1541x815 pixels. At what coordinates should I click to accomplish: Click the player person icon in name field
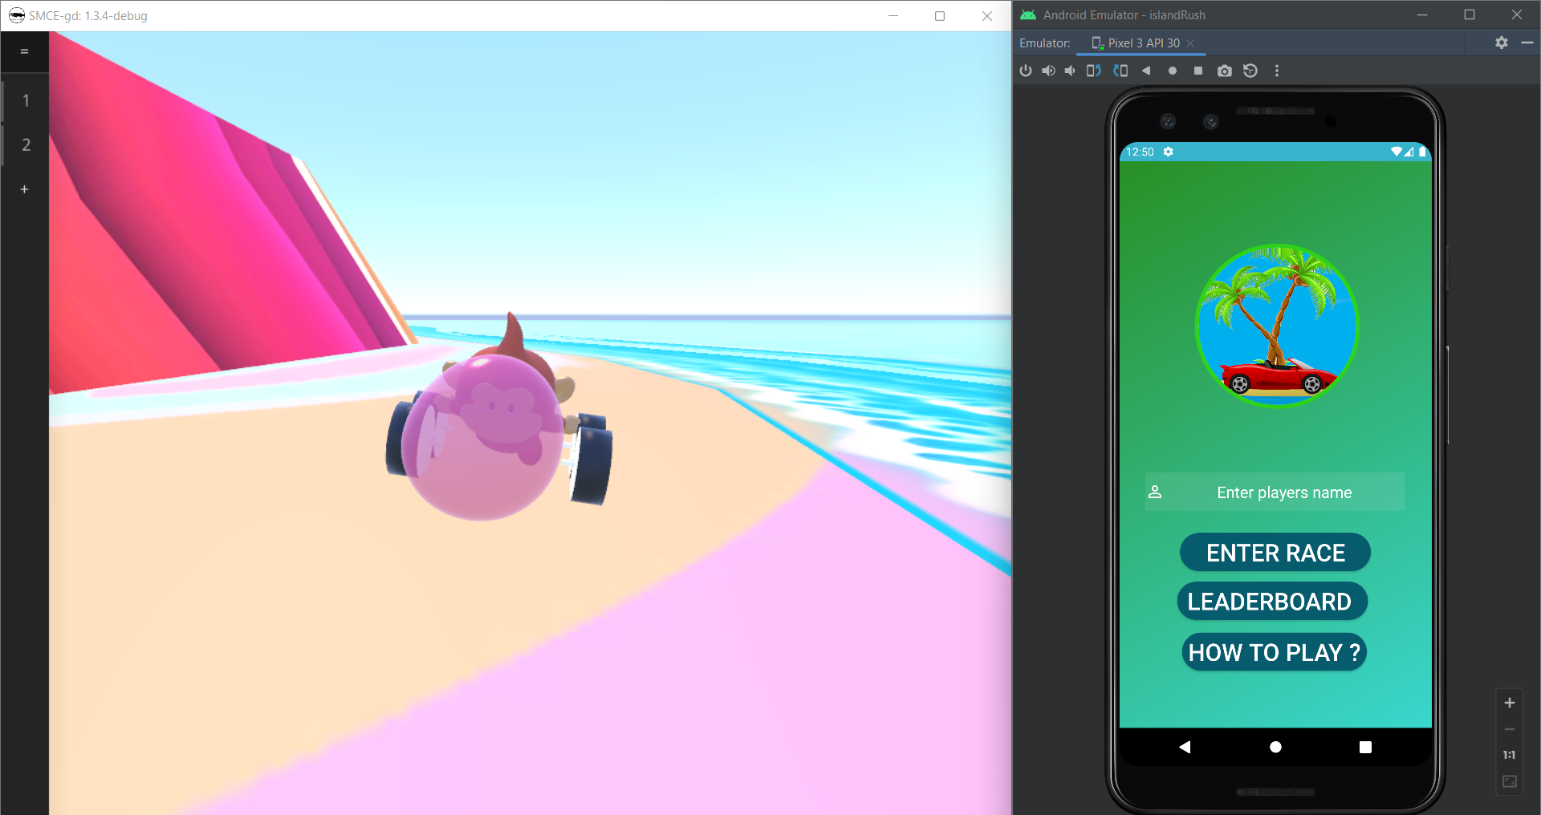pos(1155,492)
